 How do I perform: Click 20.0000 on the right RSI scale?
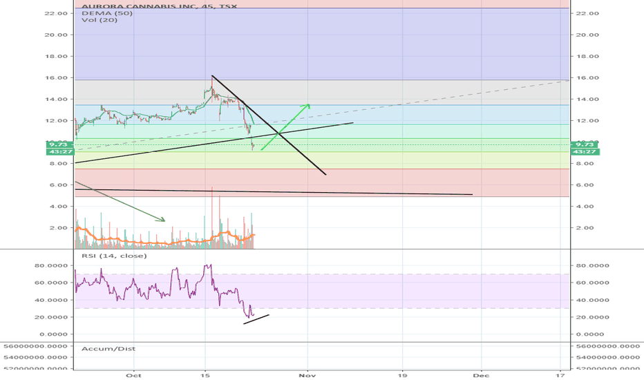[x=593, y=317]
